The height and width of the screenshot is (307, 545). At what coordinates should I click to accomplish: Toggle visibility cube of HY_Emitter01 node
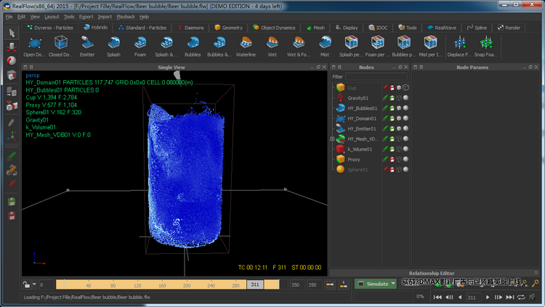click(399, 129)
